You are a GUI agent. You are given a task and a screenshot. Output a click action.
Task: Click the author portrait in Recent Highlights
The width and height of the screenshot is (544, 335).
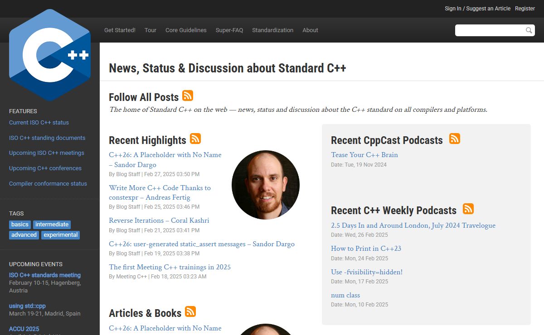click(x=266, y=185)
